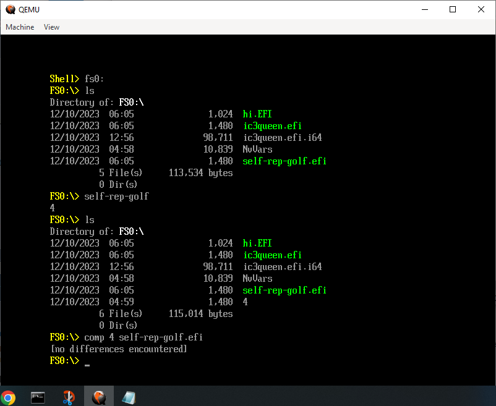Open Notepad from the taskbar
The height and width of the screenshot is (406, 496).
tap(129, 397)
